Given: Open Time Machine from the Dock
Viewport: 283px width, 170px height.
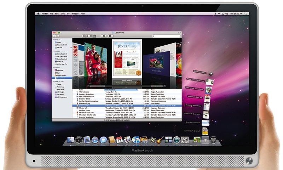Looking at the screenshot, I should (x=177, y=140).
